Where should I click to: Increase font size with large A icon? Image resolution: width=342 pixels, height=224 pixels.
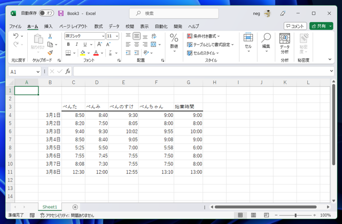click(99, 44)
